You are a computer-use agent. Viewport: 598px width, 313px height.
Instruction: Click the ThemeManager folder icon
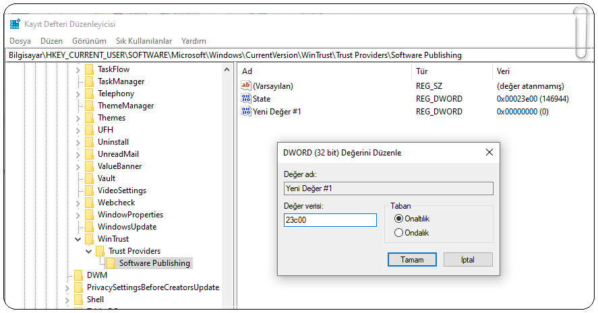tap(89, 106)
